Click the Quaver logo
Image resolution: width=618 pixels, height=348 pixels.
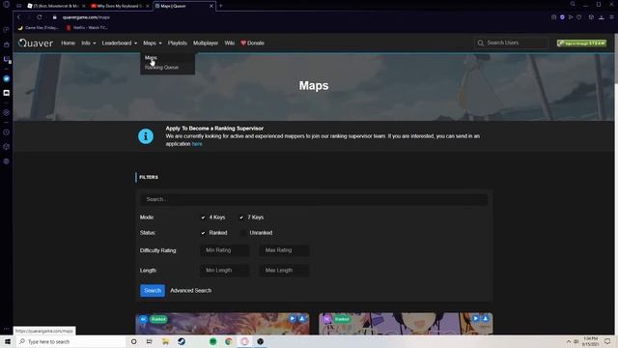(36, 43)
